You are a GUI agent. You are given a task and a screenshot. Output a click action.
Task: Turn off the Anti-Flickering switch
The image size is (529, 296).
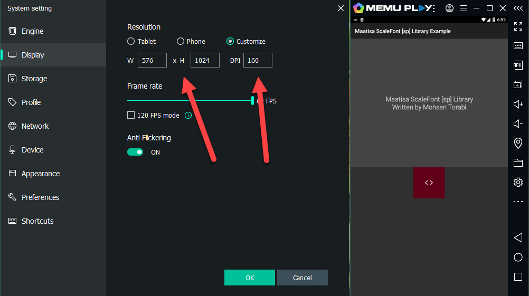pyautogui.click(x=135, y=152)
